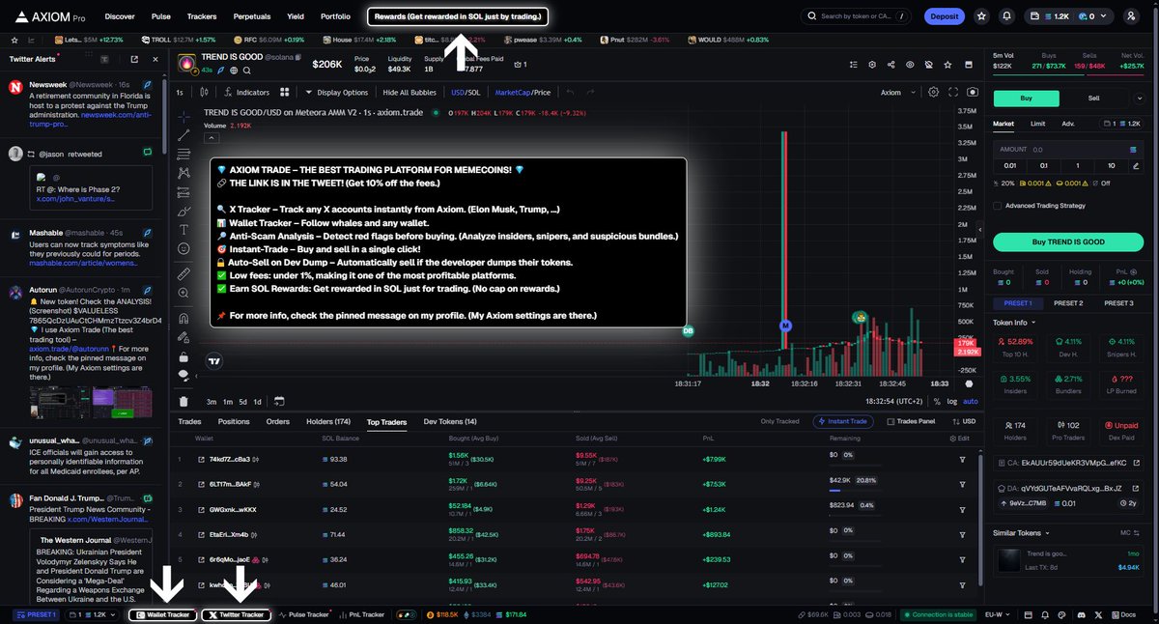Click the Deposit button
Image resolution: width=1159 pixels, height=624 pixels.
944,16
